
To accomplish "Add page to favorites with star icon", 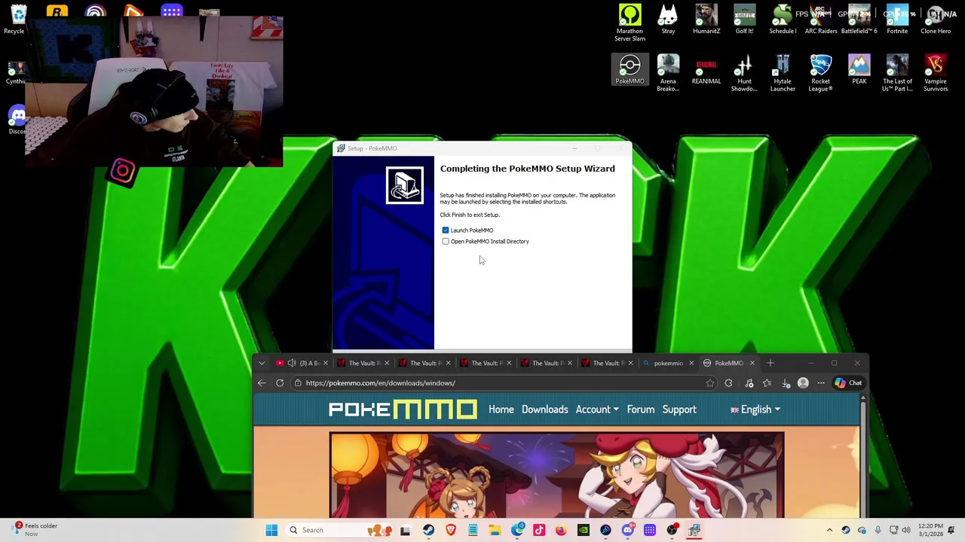I will point(710,383).
